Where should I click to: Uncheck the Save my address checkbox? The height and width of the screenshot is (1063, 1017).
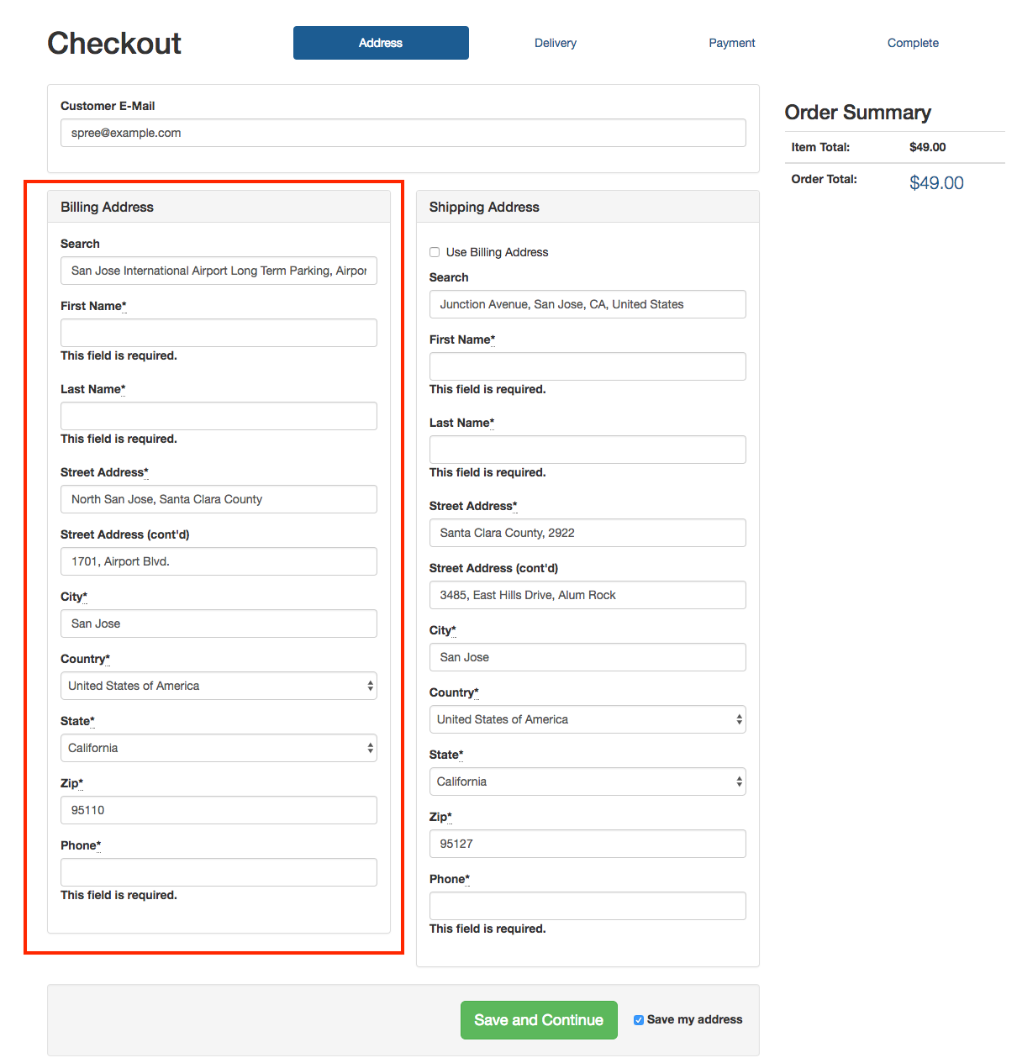639,1020
